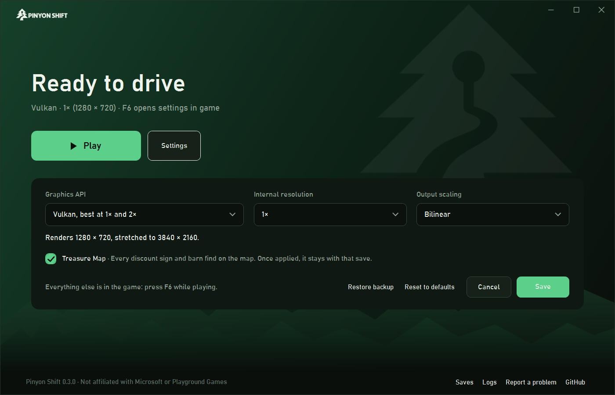Reset settings to defaults
615x395 pixels.
coord(430,287)
